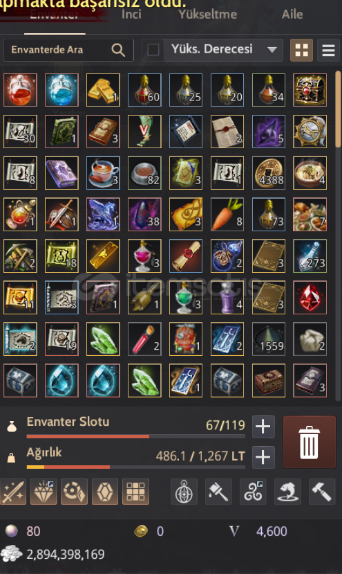Toggle the checkbox beside Yüks. Derecesi
Image resolution: width=342 pixels, height=574 pixels.
[x=153, y=50]
